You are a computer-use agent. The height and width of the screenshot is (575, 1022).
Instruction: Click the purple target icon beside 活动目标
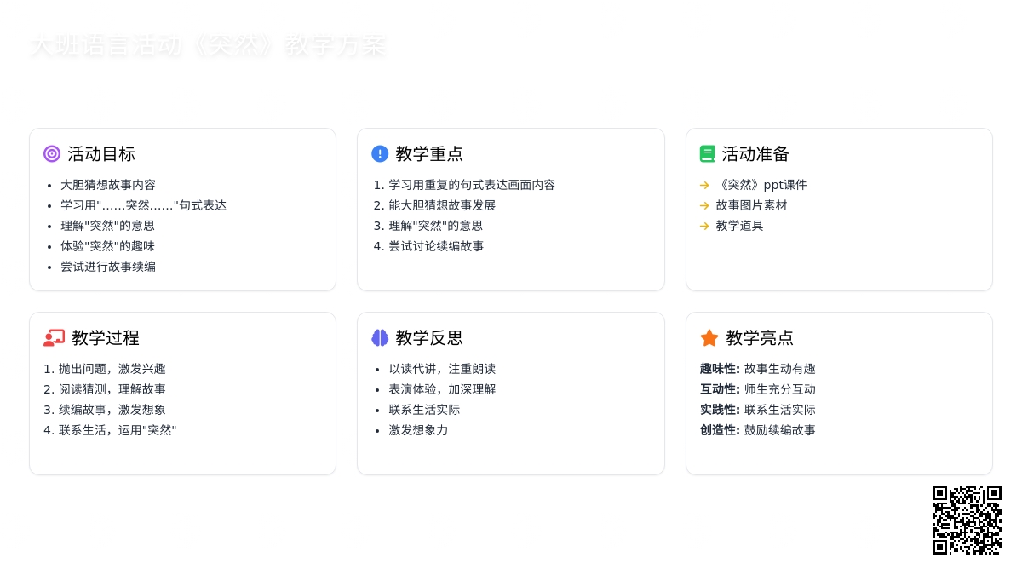(x=52, y=154)
